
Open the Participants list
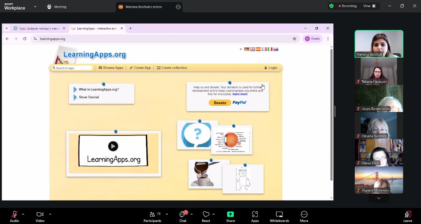[x=152, y=215]
